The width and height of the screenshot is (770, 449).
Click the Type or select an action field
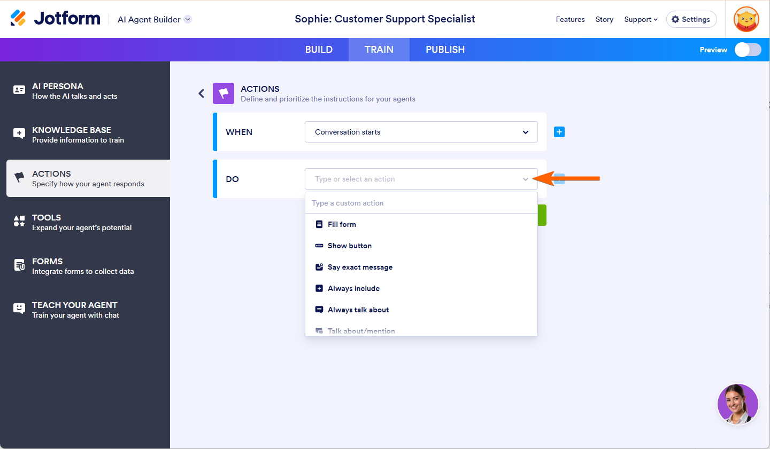point(421,179)
